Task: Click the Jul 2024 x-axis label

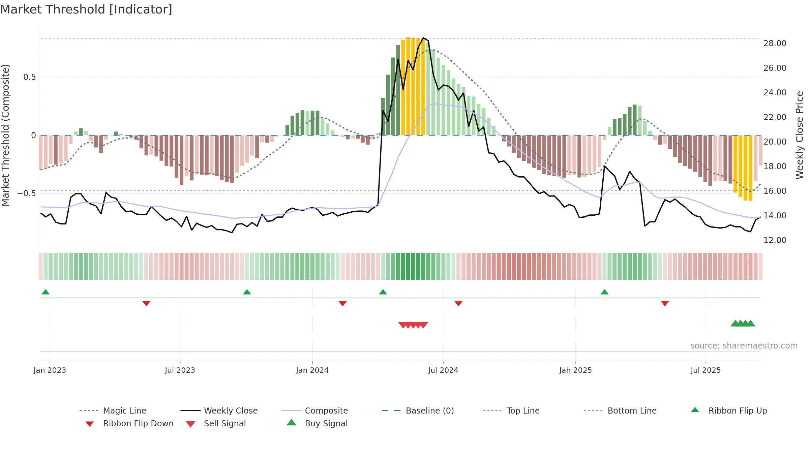Action: point(443,370)
